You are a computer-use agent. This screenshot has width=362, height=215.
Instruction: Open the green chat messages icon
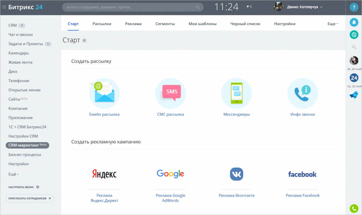(354, 35)
